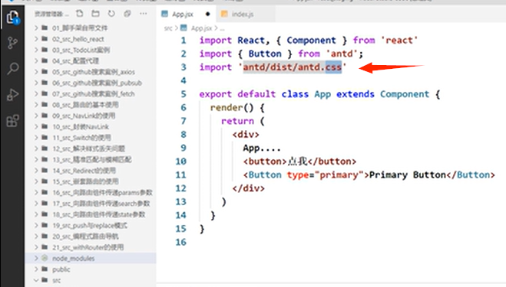Select the 16_src_ params folder row
This screenshot has width=506, height=287.
point(91,192)
